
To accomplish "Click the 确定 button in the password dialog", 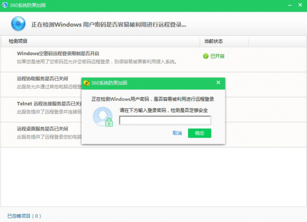I will [199, 133].
